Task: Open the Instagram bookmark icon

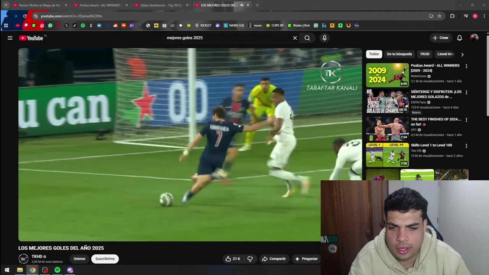Action: click(42, 26)
